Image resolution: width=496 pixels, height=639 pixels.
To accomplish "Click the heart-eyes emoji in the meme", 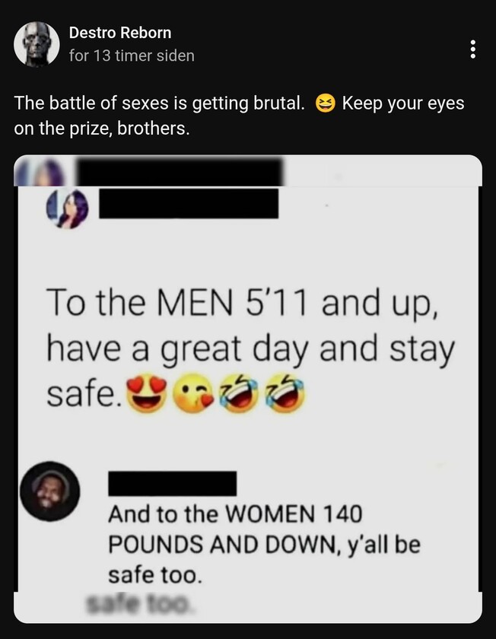I will 147,395.
